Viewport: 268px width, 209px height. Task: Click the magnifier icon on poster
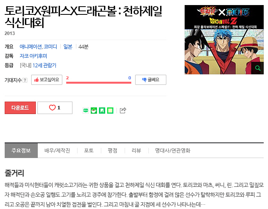click(257, 68)
